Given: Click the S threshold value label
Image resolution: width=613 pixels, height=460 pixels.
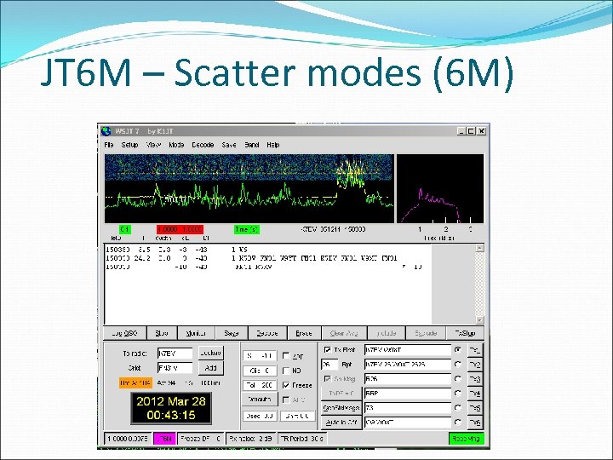Looking at the screenshot, I should point(260,355).
